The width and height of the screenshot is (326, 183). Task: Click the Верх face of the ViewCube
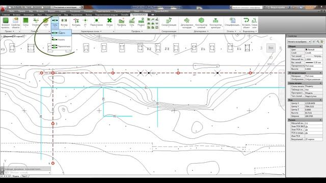[270, 48]
